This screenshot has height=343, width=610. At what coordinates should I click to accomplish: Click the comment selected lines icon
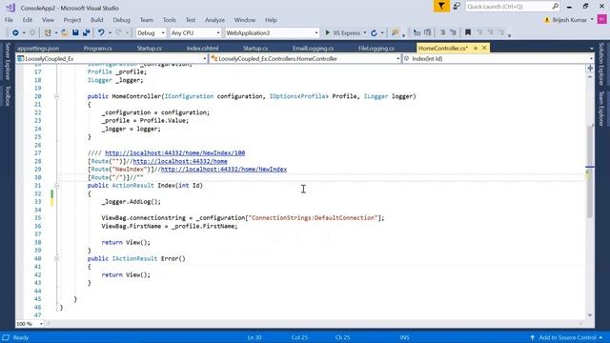(417, 33)
